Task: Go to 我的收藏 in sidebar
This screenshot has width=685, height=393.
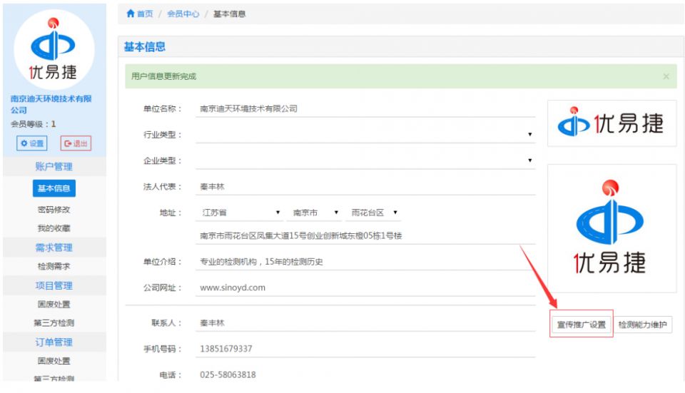Action: pos(54,228)
